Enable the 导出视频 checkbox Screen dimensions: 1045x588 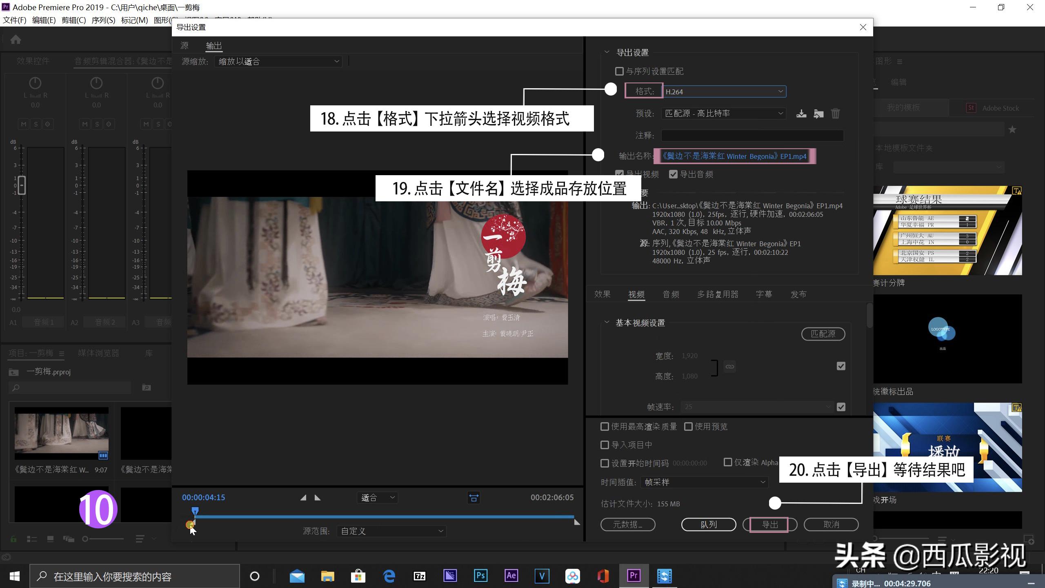tap(620, 174)
